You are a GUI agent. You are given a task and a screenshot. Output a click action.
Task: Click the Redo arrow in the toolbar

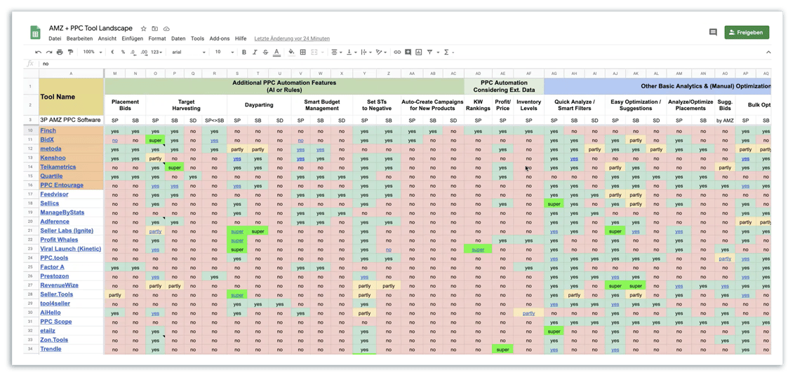(x=49, y=52)
